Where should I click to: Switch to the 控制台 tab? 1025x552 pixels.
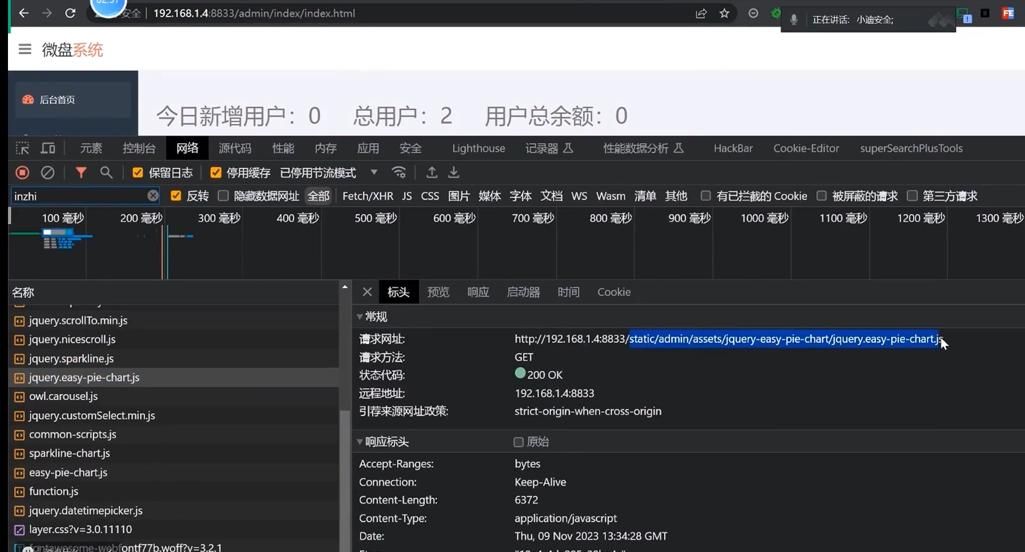(x=139, y=148)
